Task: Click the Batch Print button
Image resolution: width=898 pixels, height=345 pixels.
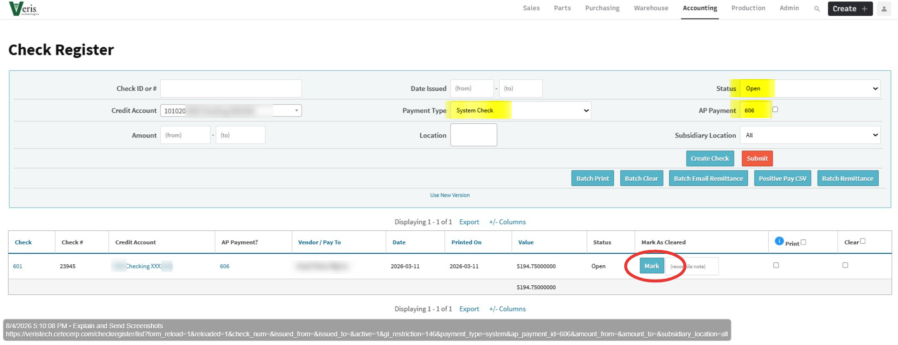Action: (593, 179)
